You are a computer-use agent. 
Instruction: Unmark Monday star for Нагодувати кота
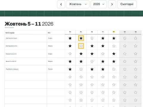click(70, 46)
